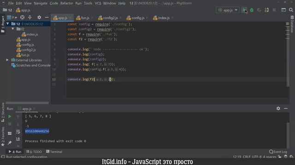Open the Terminal tool window
Viewport: 295px width, 165px height.
[x=54, y=152]
